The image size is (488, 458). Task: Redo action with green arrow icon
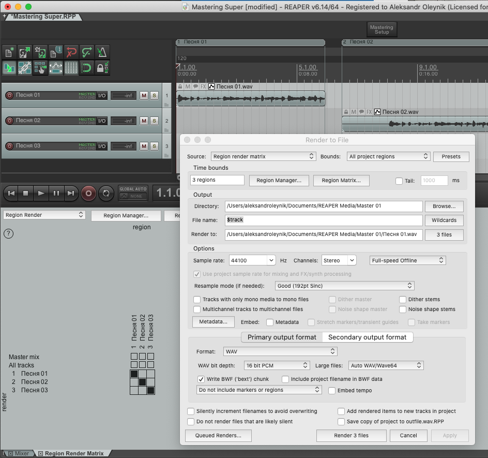[x=86, y=52]
